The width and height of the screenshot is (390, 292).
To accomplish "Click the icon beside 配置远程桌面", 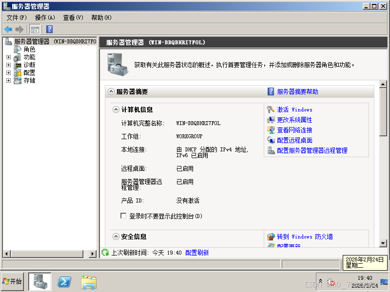I will (x=271, y=140).
